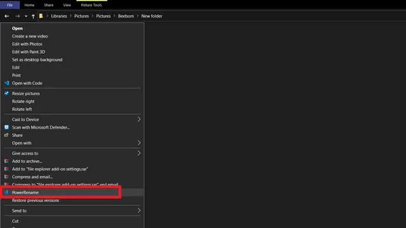Expand the Send to submenu
406x228 pixels.
(139, 210)
